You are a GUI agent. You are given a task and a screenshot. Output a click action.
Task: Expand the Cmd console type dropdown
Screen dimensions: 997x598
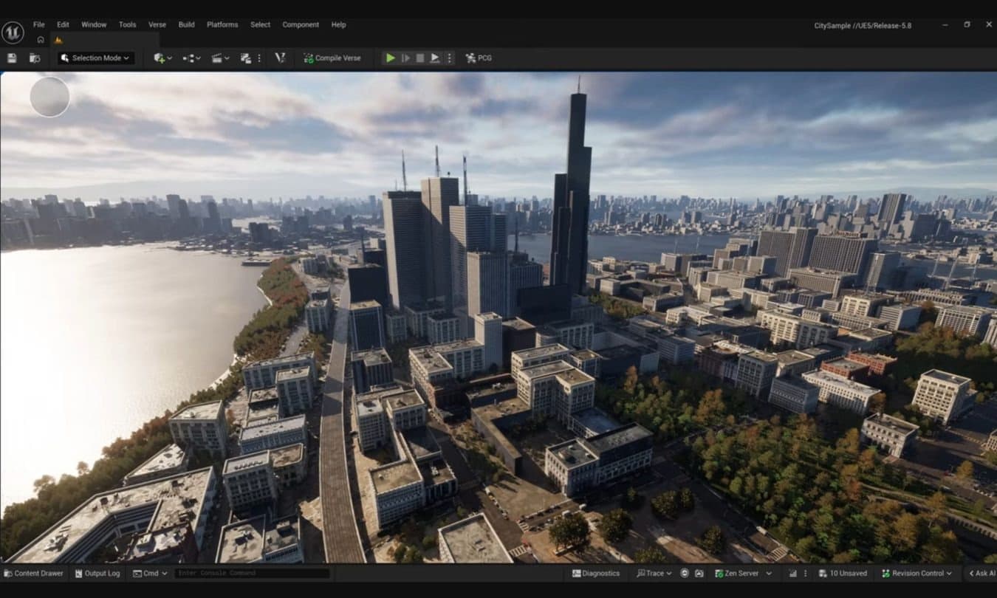150,573
